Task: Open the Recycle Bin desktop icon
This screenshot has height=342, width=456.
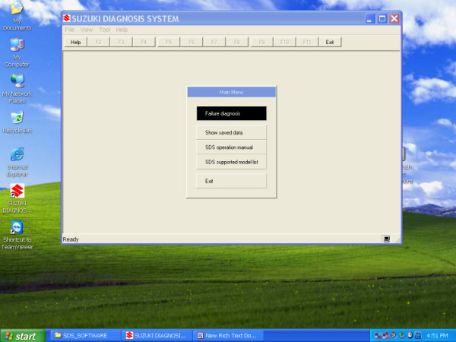Action: pos(17,118)
